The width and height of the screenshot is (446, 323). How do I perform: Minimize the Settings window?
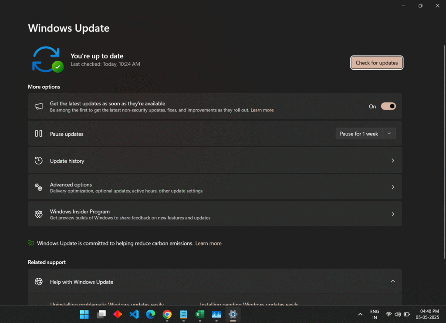pyautogui.click(x=403, y=6)
